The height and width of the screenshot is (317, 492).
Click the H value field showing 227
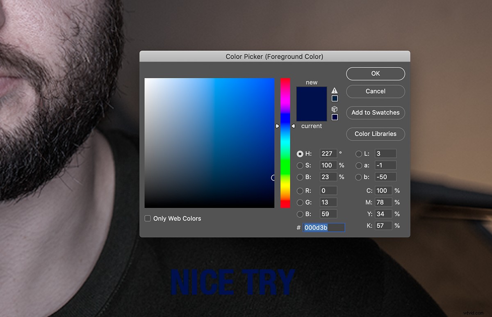328,153
